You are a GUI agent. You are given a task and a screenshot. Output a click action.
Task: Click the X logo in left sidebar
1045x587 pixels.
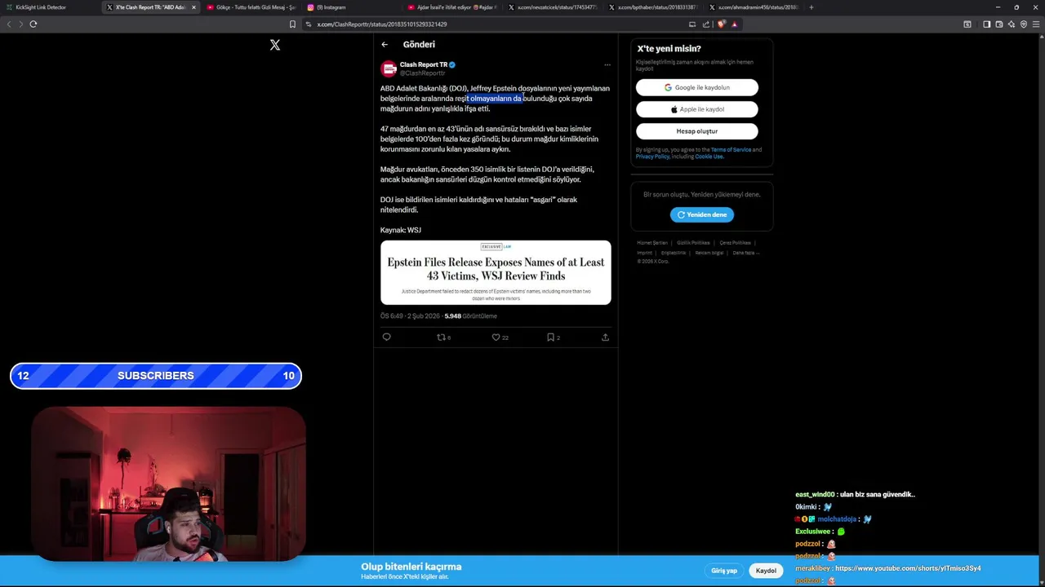(275, 45)
